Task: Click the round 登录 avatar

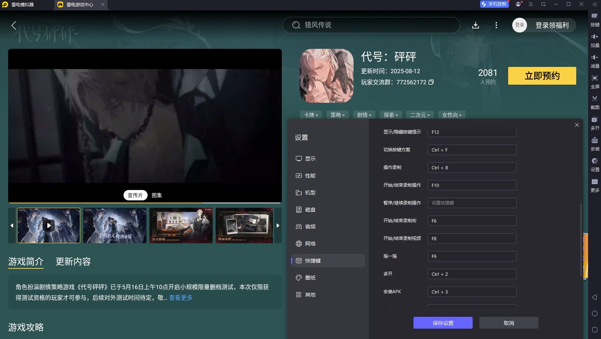Action: pos(520,25)
